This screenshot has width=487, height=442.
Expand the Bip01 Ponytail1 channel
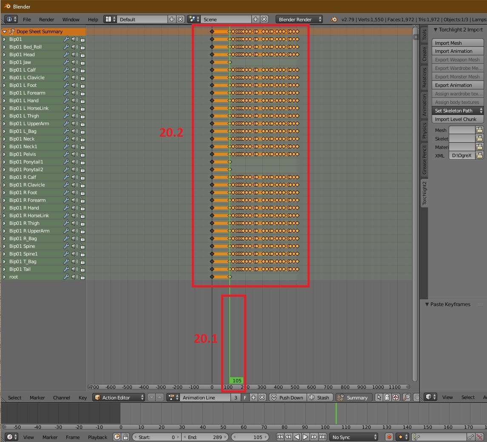[4, 162]
